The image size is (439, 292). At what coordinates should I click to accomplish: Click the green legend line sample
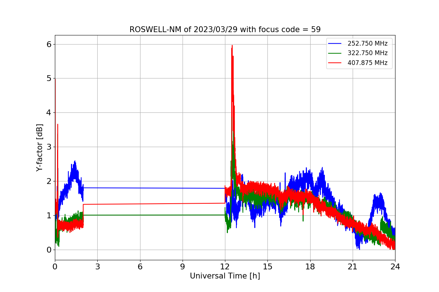(x=335, y=53)
